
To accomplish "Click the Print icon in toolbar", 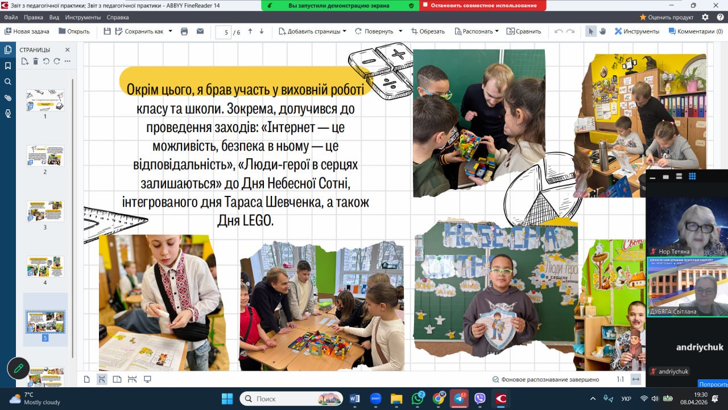I will pos(184,31).
